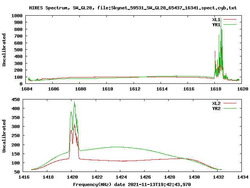
Task: Click the 1428 x-axis tick label
Action: 170,177
